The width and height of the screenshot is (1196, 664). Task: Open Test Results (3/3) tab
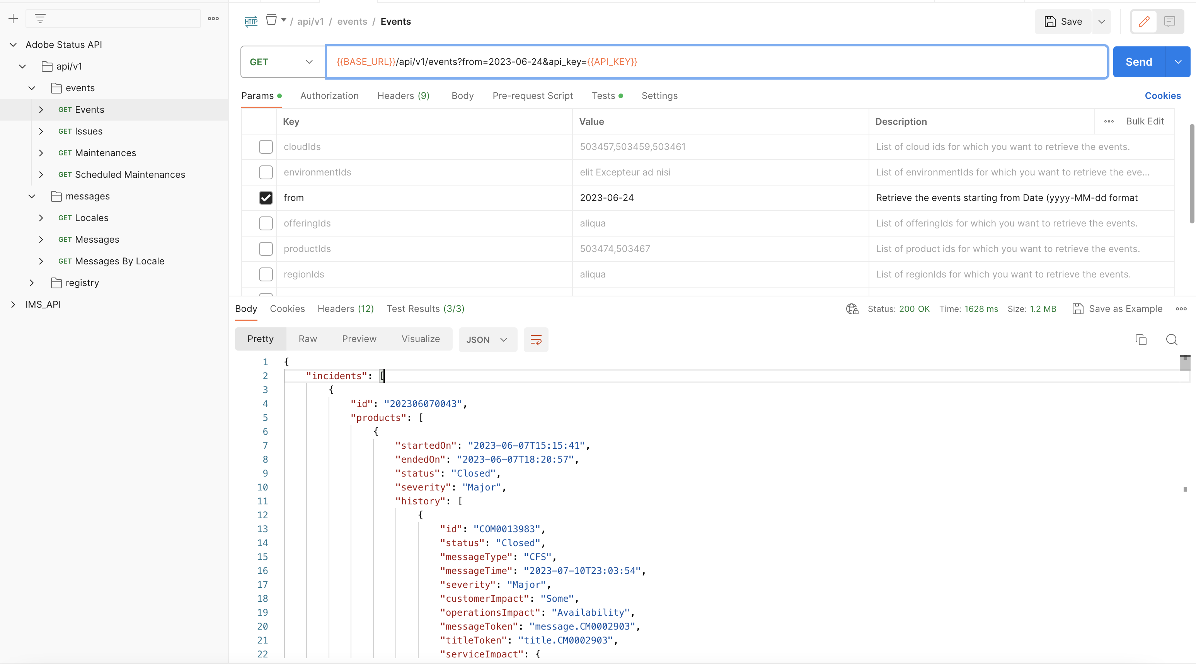coord(425,309)
